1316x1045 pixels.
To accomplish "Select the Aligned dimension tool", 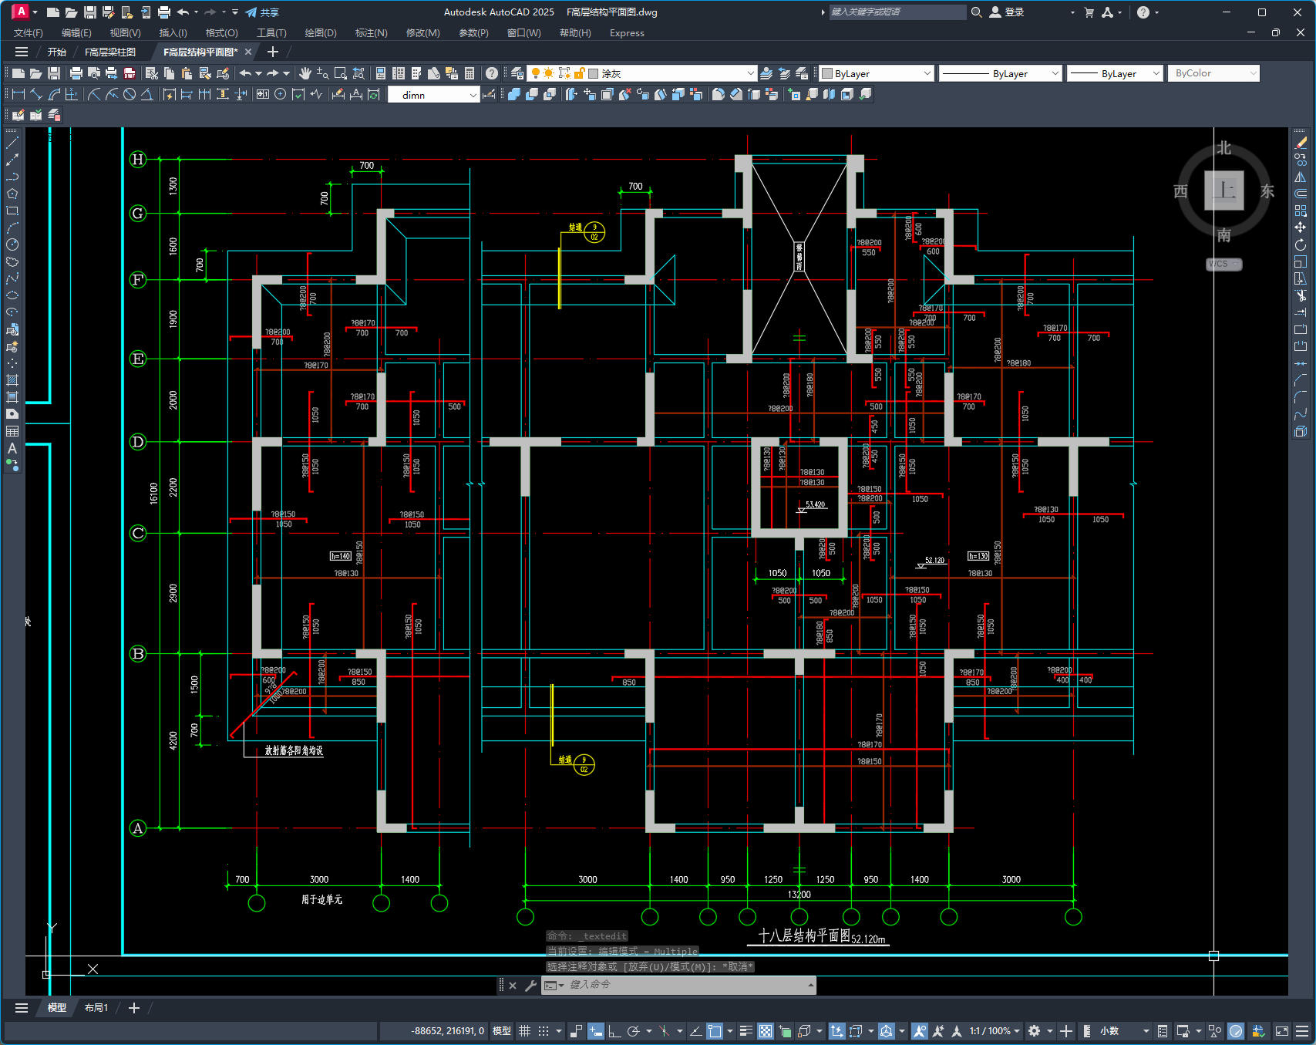I will click(36, 94).
